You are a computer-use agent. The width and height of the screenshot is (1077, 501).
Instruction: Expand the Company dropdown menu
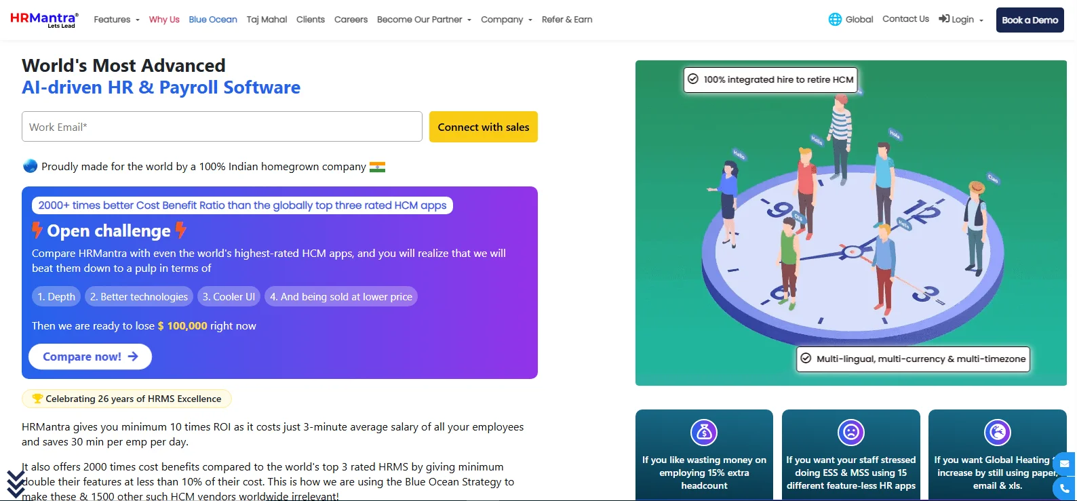(507, 20)
